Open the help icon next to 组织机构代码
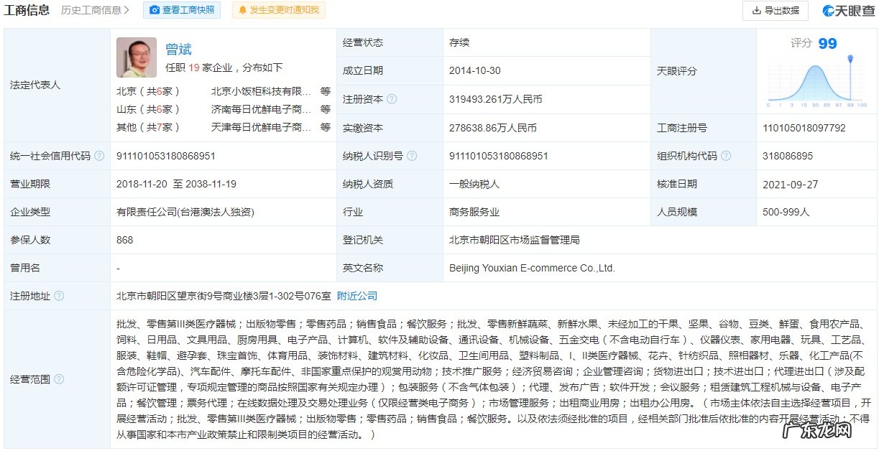 pyautogui.click(x=727, y=155)
